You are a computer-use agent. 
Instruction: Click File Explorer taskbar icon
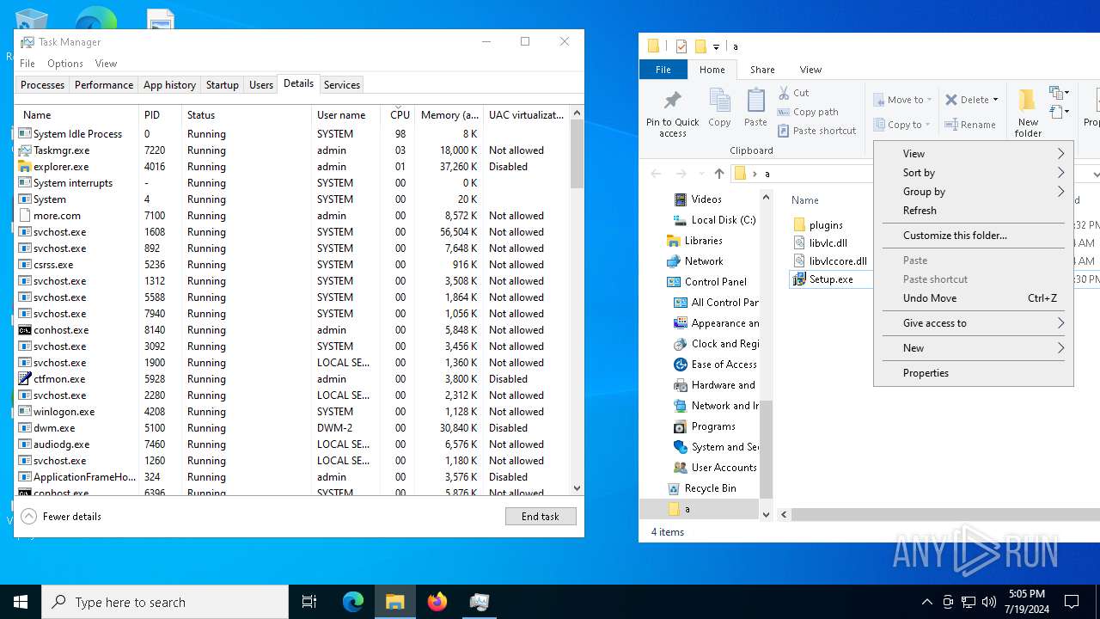[x=395, y=602]
